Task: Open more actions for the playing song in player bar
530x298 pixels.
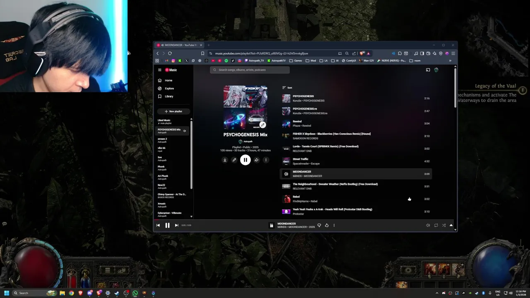Action: click(x=334, y=225)
